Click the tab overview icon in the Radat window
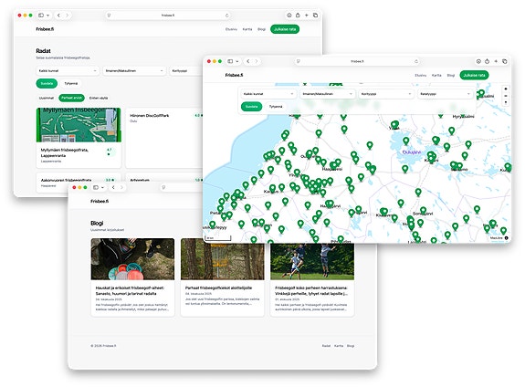Screen dimensions: 525x387 point(315,16)
